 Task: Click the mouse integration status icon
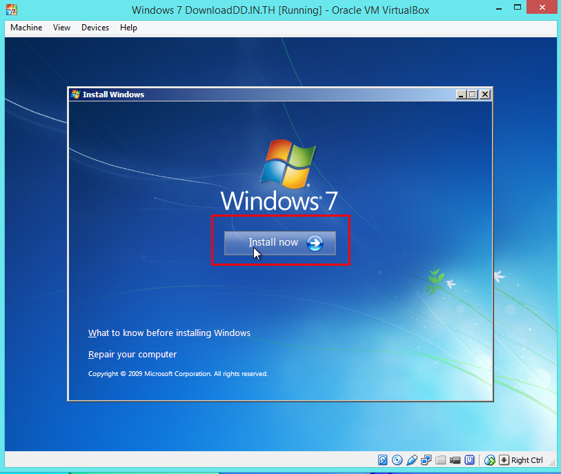pyautogui.click(x=489, y=460)
